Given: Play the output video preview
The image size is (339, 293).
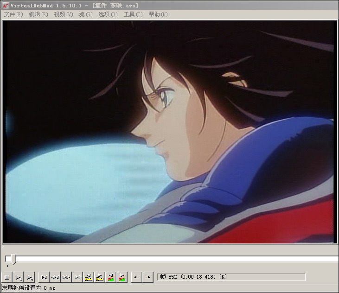Looking at the screenshot, I should [x=29, y=277].
